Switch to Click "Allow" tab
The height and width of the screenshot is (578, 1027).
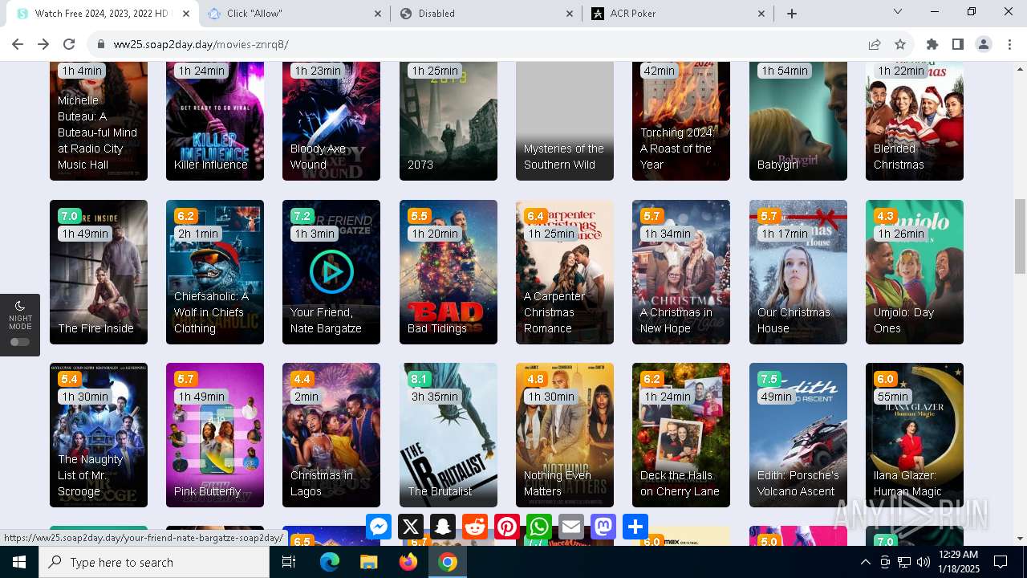point(294,13)
